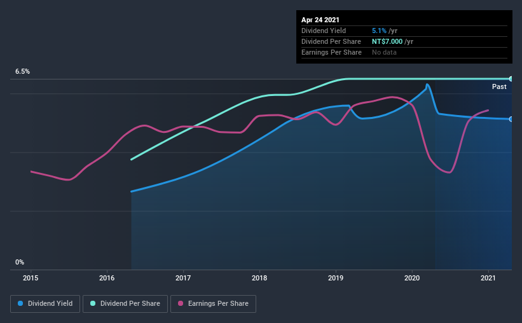Image resolution: width=522 pixels, height=323 pixels.
Task: Click 'Earnings Per Share' label in tooltip
Action: pos(331,52)
